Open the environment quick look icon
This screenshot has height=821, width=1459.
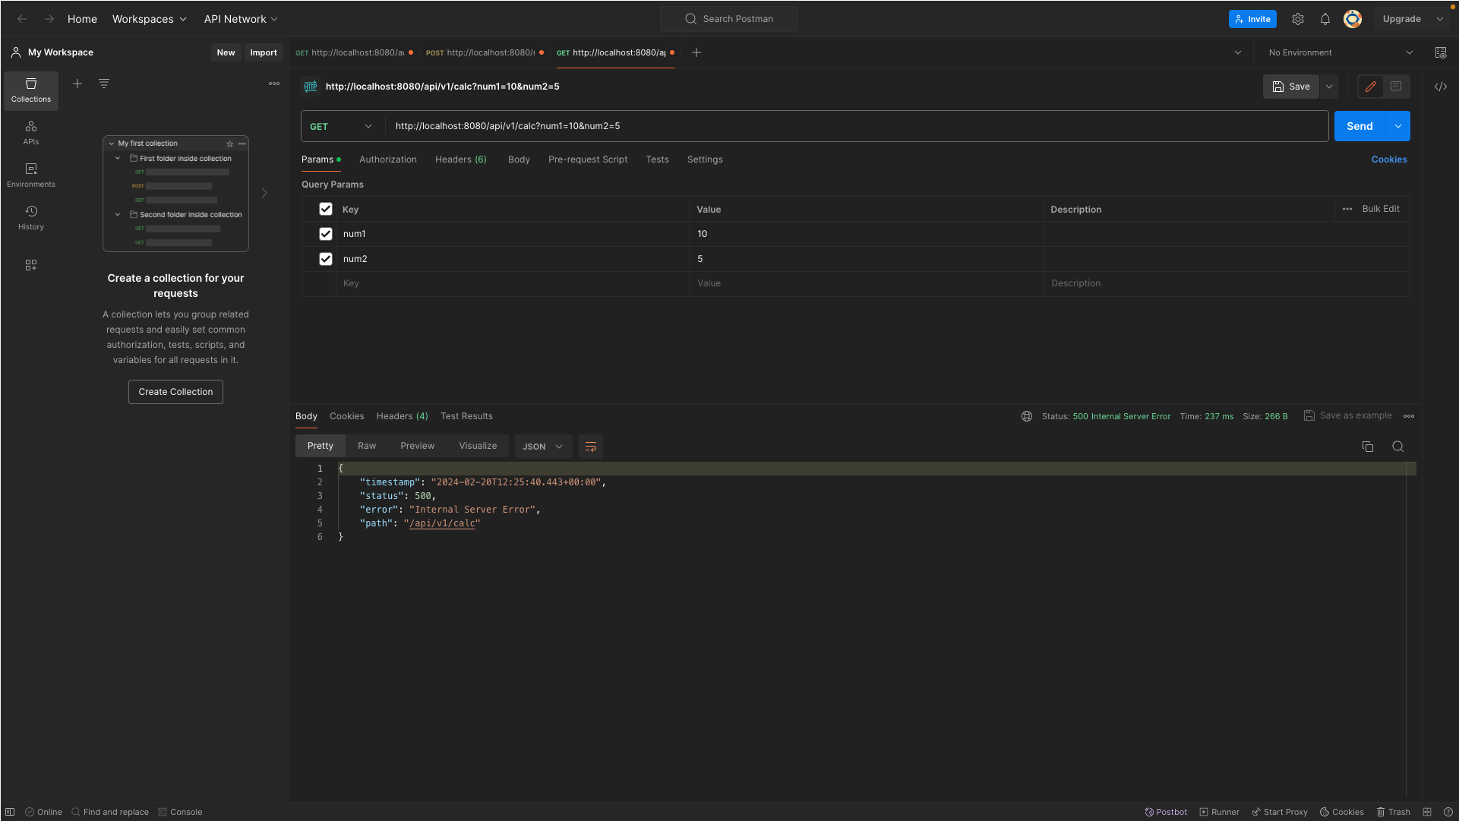click(1441, 52)
